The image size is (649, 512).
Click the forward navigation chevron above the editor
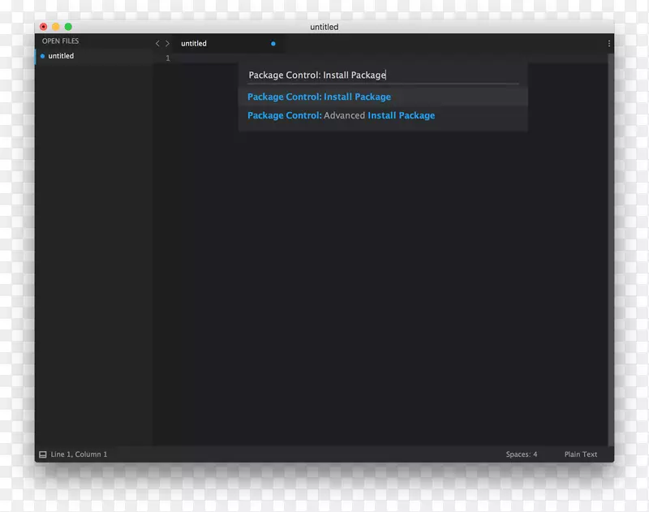166,43
